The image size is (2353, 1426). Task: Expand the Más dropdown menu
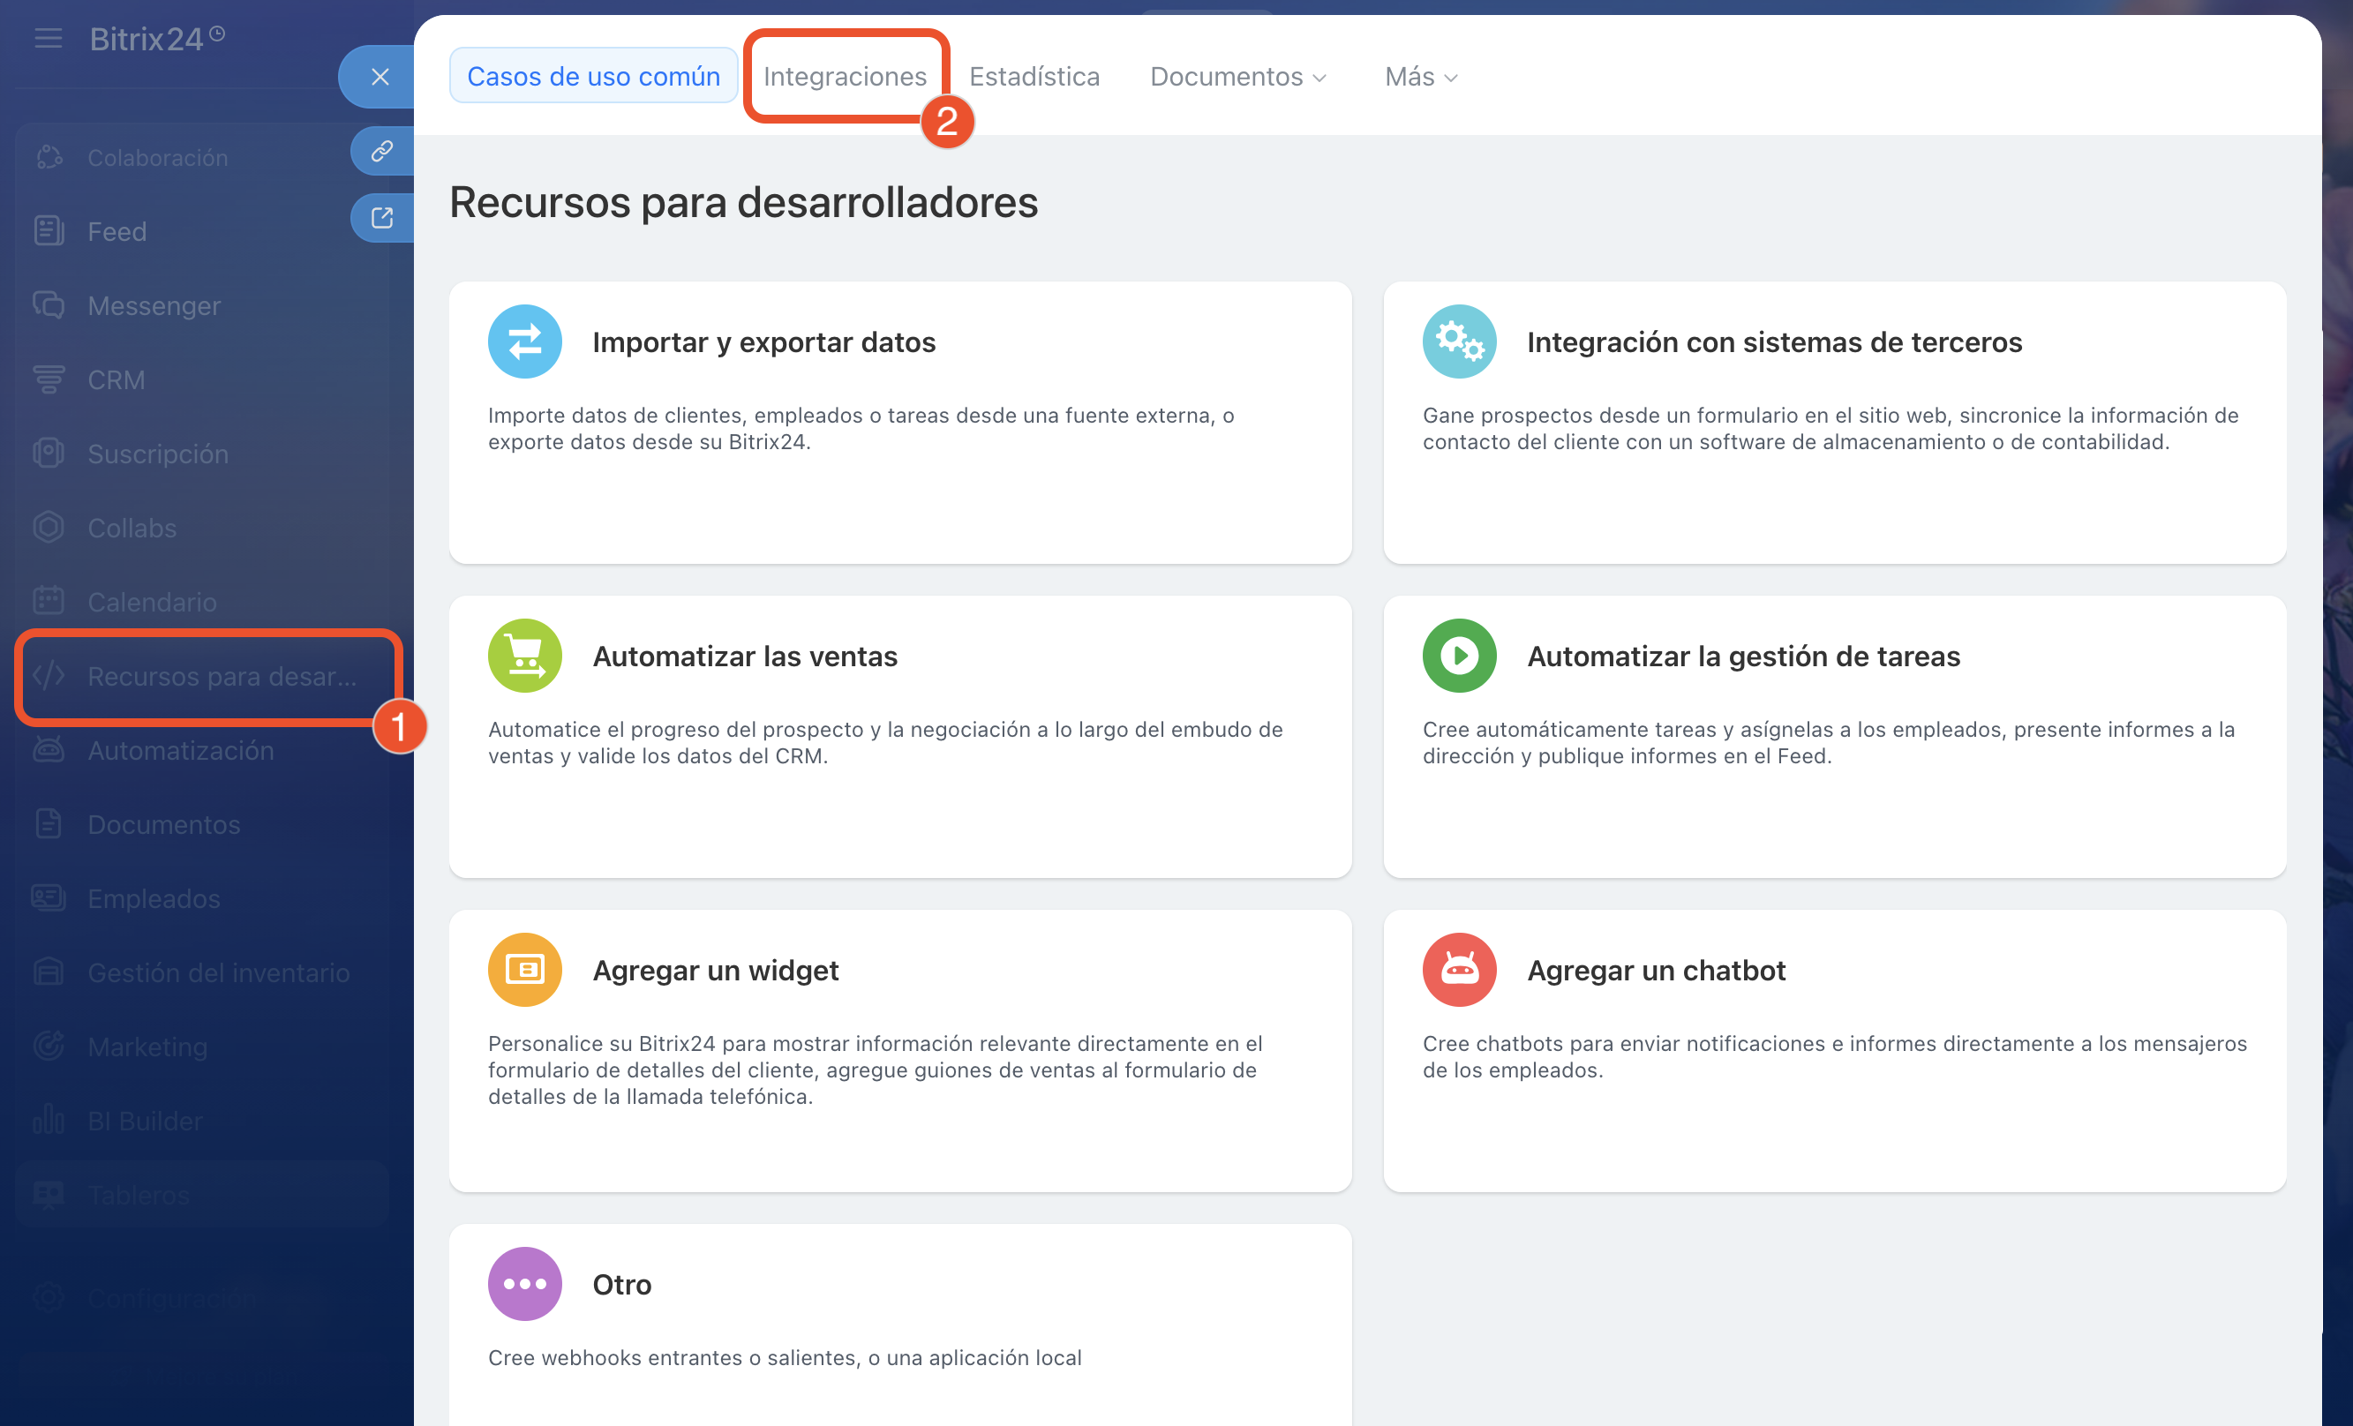(1420, 77)
